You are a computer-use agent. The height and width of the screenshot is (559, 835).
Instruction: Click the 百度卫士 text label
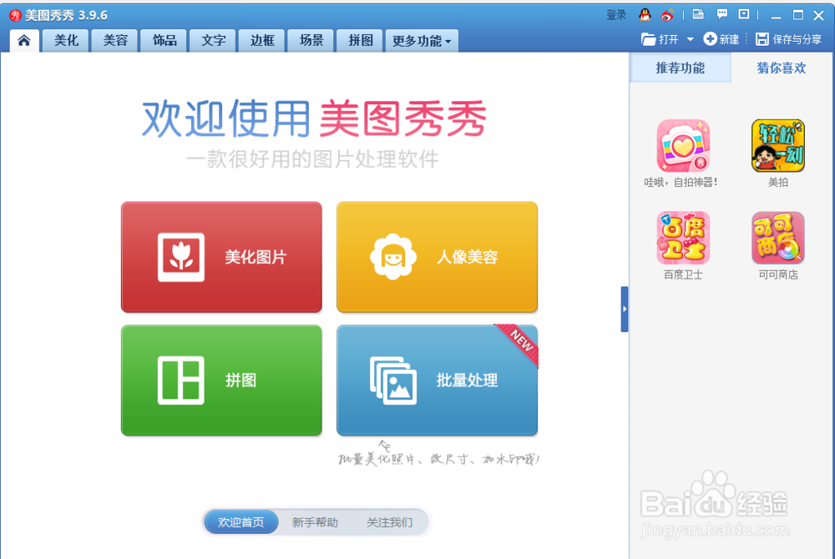coord(683,274)
